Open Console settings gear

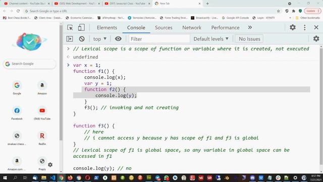(316, 39)
